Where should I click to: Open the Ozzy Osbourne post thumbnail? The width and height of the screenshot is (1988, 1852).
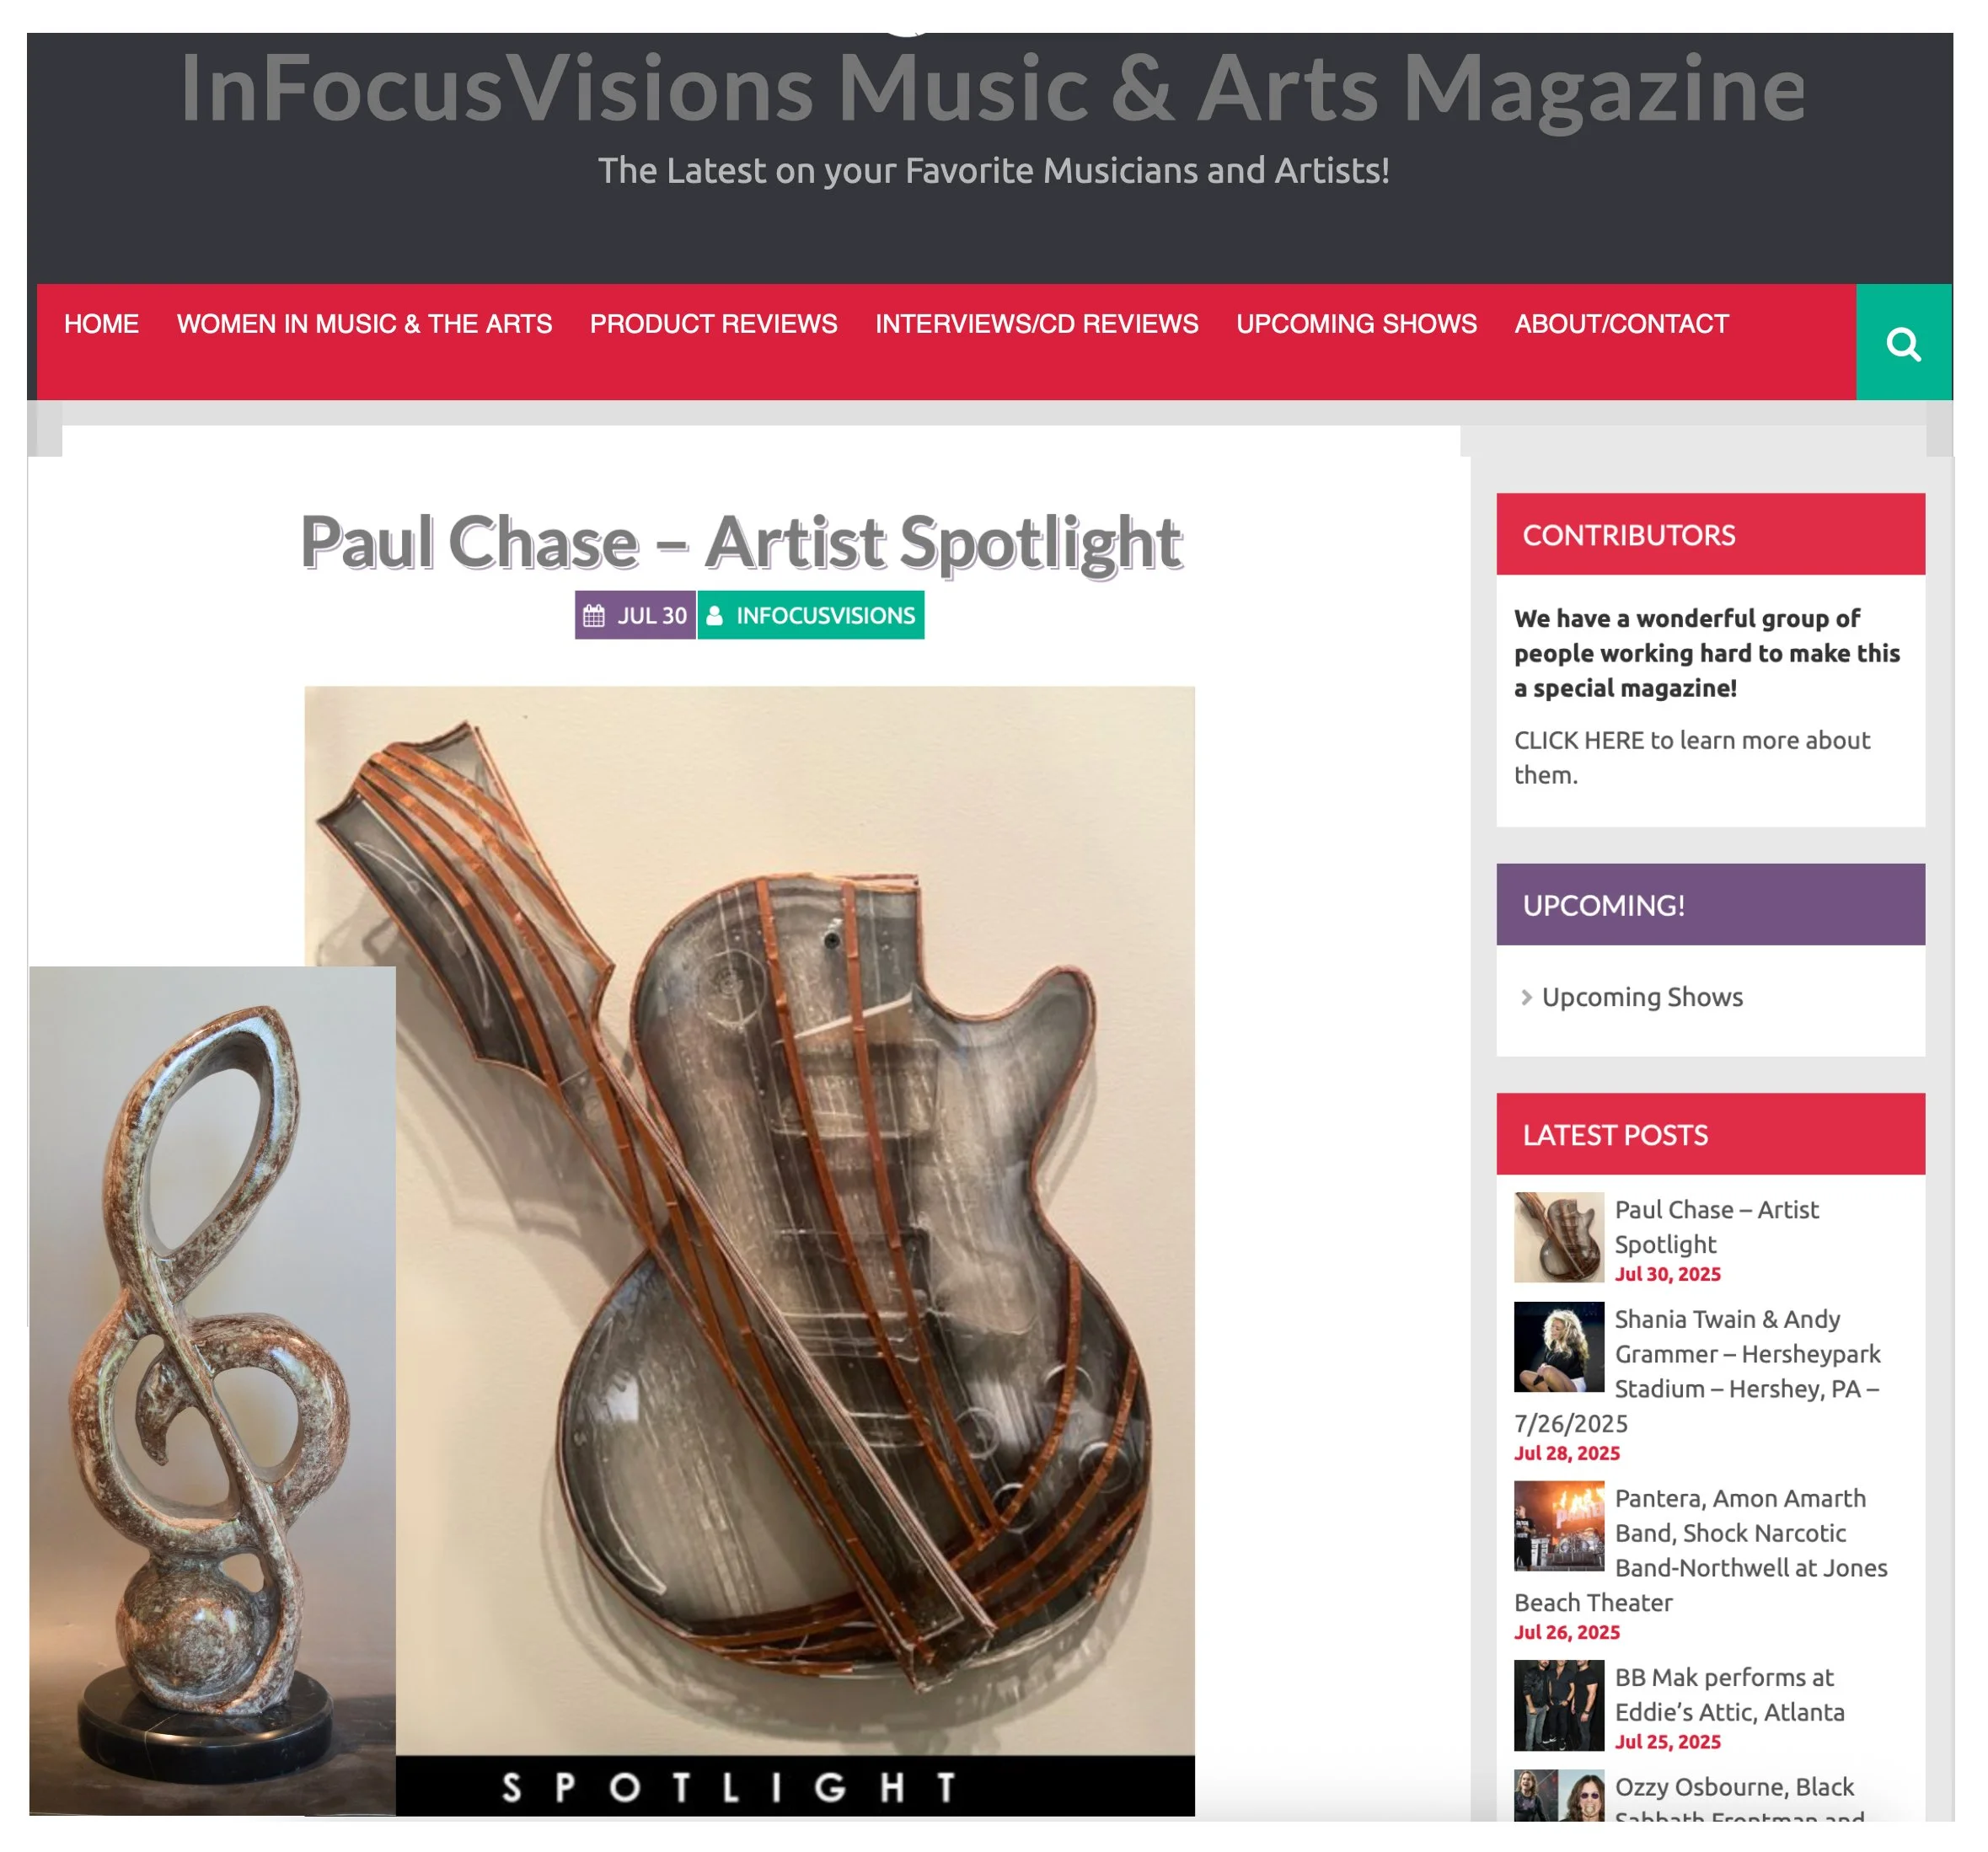pos(1558,1795)
